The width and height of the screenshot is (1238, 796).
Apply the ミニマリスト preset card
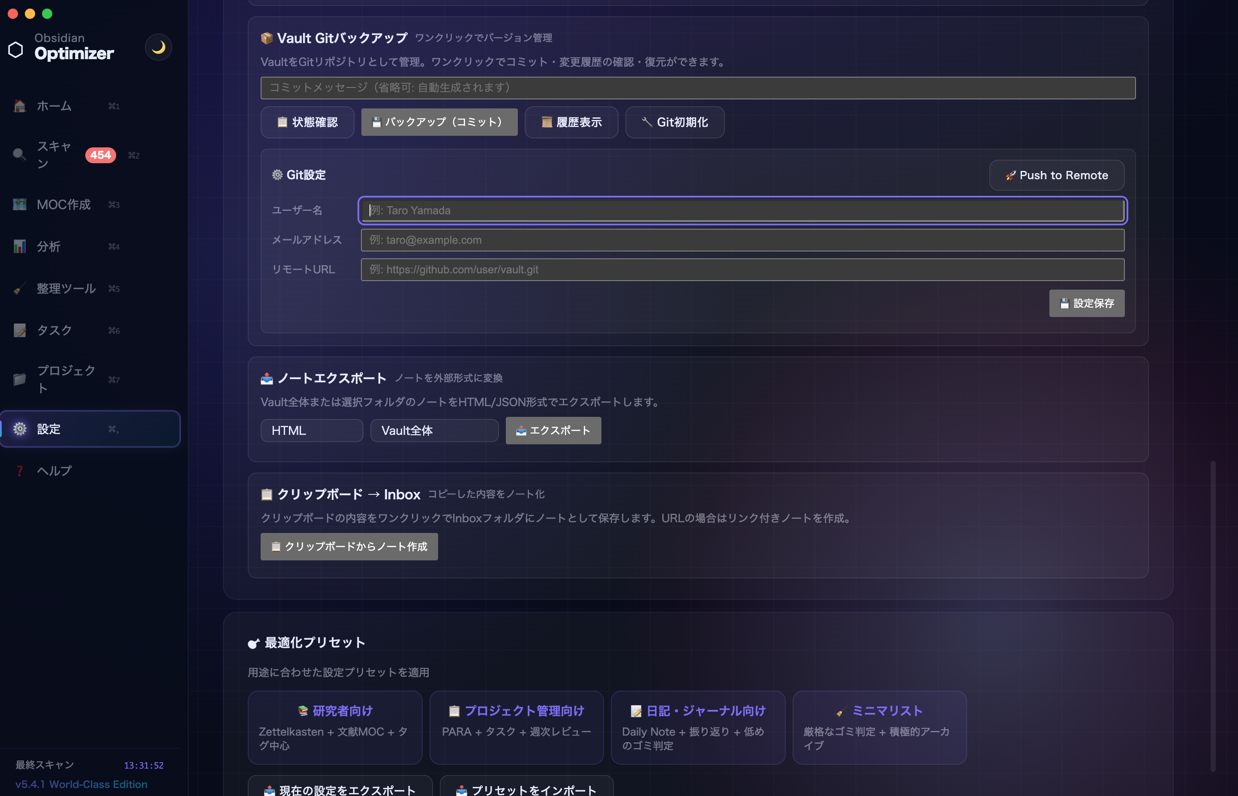(880, 728)
